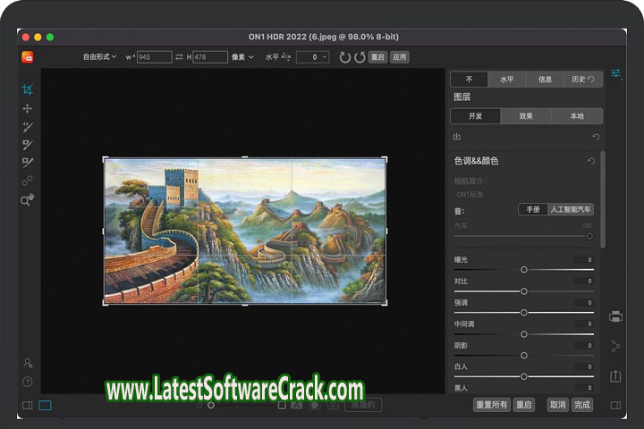The image size is (644, 429).
Task: Switch to the 效果 effects tab
Action: point(526,116)
